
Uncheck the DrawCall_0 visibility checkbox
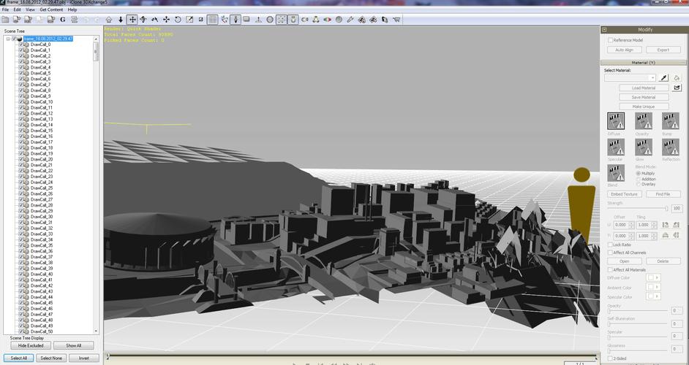pos(20,45)
